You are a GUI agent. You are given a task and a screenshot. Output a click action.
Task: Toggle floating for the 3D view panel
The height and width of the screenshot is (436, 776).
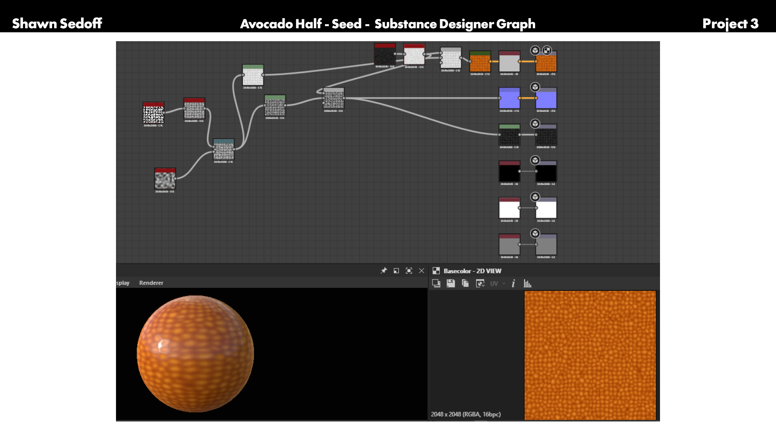coord(396,271)
